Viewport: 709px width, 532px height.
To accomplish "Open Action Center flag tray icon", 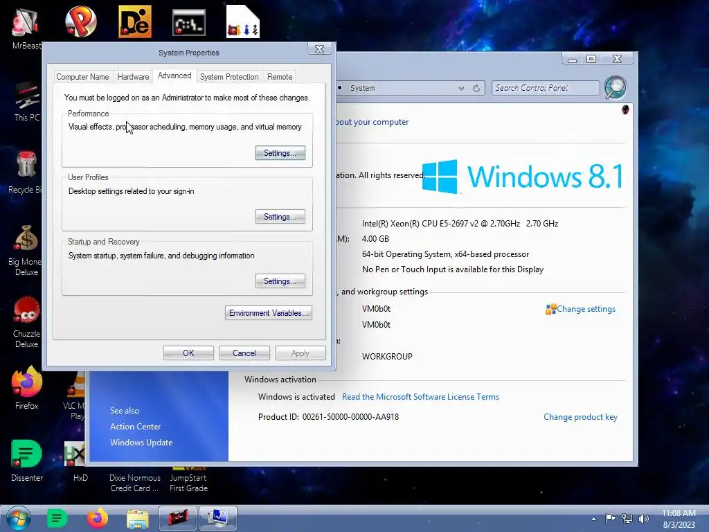I will click(x=611, y=518).
